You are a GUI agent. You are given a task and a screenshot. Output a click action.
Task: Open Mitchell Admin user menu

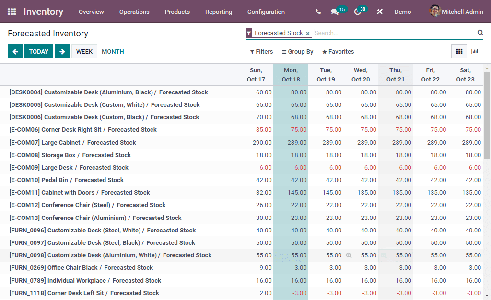(456, 12)
